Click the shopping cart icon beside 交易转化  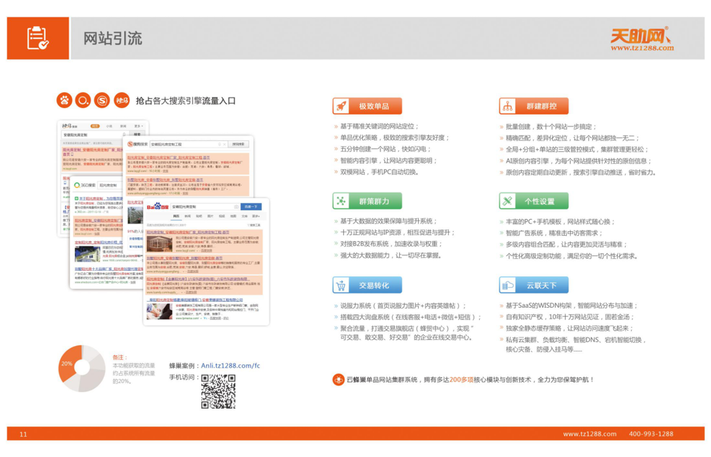(x=341, y=285)
